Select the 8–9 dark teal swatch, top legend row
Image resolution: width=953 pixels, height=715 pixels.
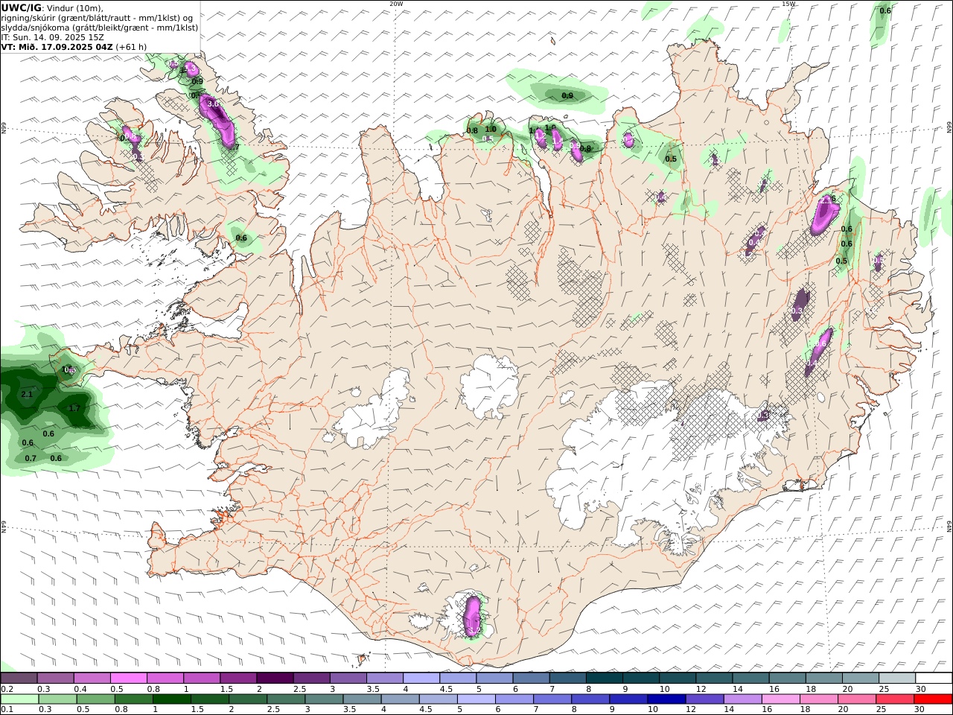[x=605, y=679]
